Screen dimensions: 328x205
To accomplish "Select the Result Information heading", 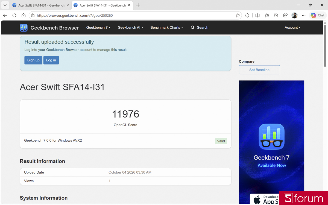I will point(42,161).
